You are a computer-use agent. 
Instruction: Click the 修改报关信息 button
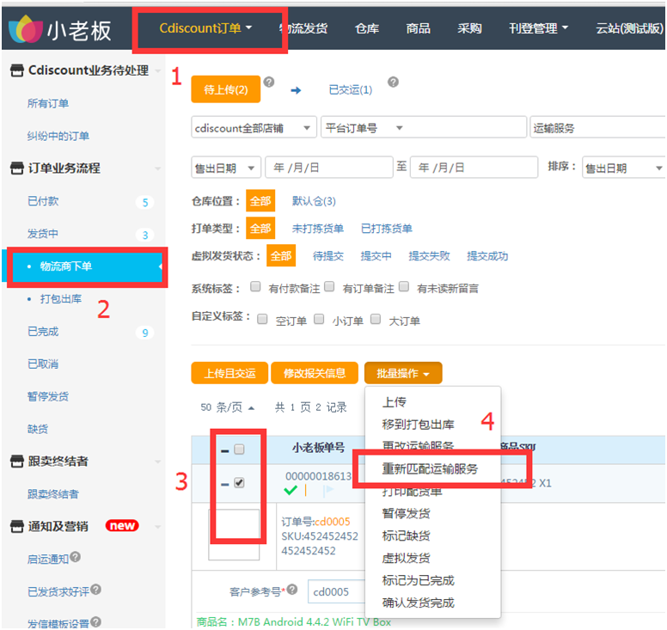pos(315,373)
